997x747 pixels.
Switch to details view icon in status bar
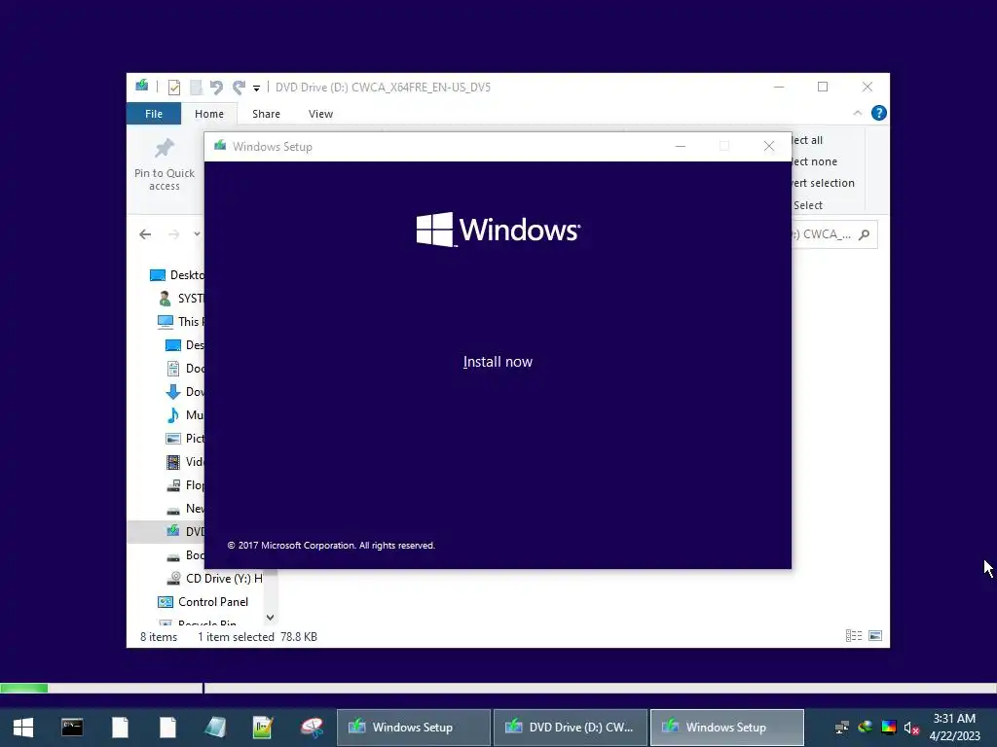coord(853,636)
